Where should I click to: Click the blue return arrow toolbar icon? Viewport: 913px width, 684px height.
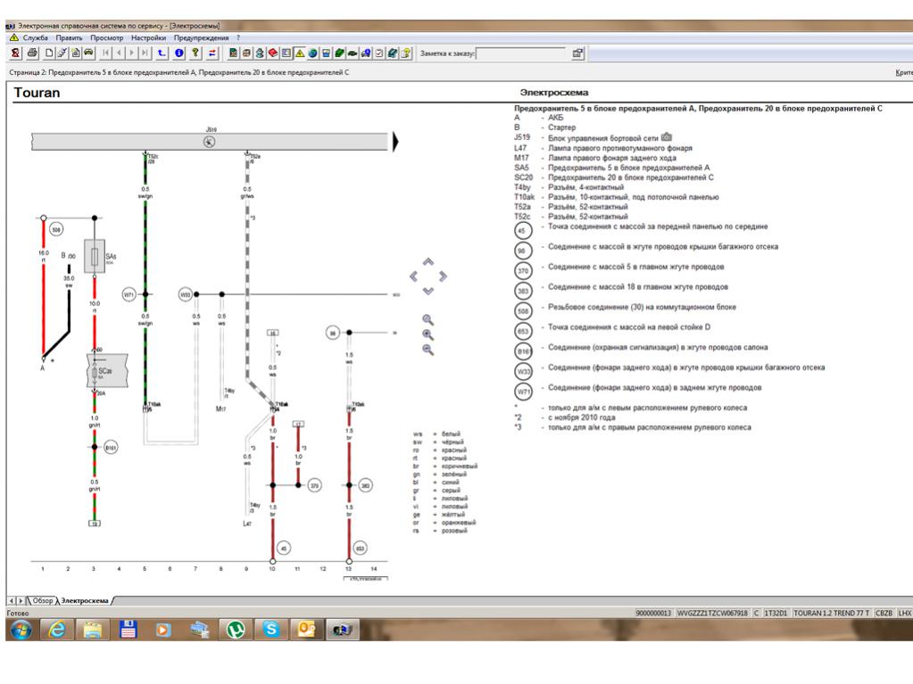162,53
